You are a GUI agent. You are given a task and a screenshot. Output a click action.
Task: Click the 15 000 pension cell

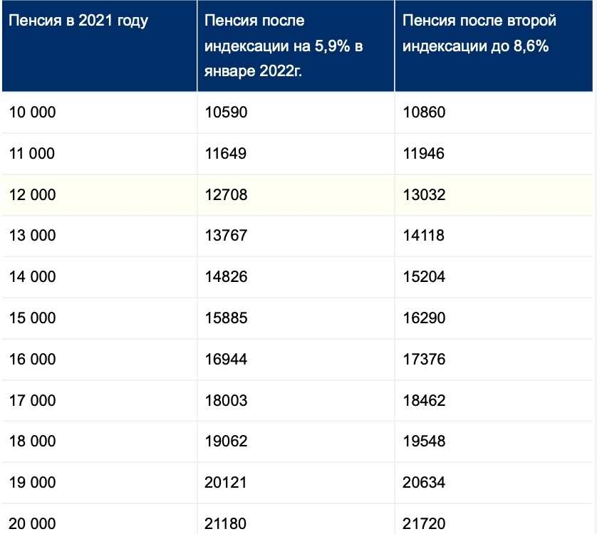pyautogui.click(x=33, y=318)
